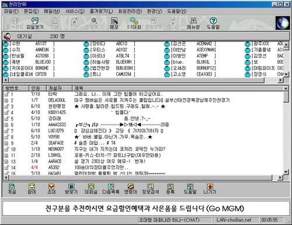
Task: Click the 등록 icon in bottom toolbar
Action: 171,189
